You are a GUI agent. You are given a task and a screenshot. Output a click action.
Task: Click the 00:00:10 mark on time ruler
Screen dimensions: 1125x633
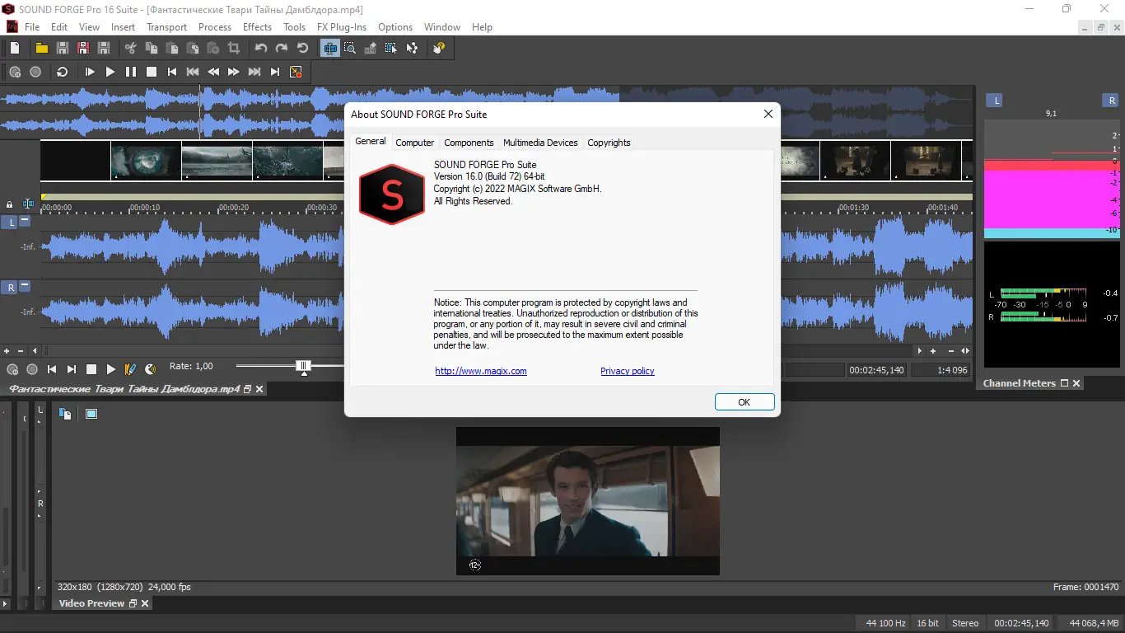145,208
